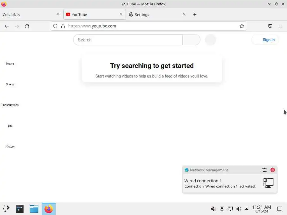287x215 pixels.
Task: Open a new tab with plus button
Action: (195, 15)
